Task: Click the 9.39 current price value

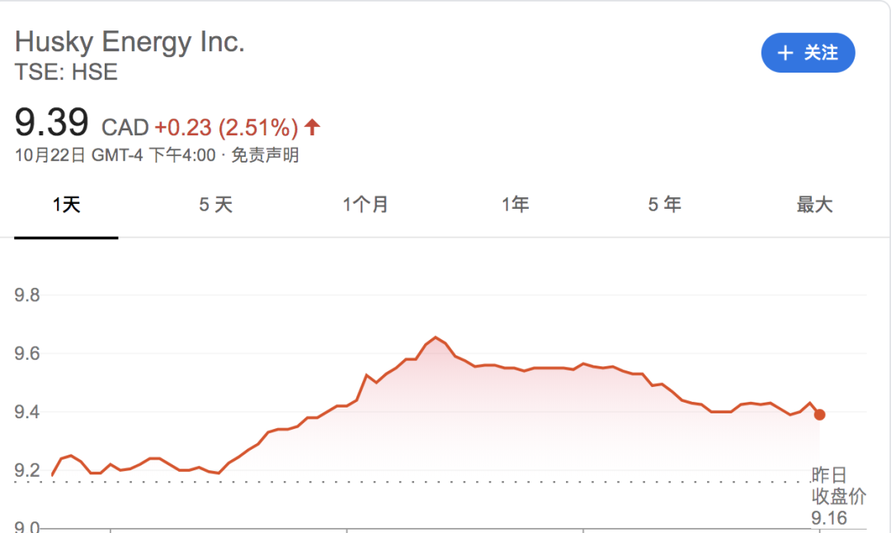Action: (52, 122)
